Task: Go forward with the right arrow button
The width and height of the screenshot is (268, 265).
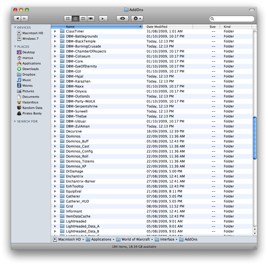Action: pos(25,18)
